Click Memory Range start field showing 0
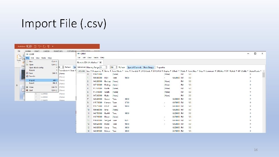This screenshot has height=157, width=279. (x=103, y=67)
